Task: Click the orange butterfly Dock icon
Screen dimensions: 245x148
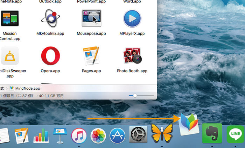Action: (162, 133)
